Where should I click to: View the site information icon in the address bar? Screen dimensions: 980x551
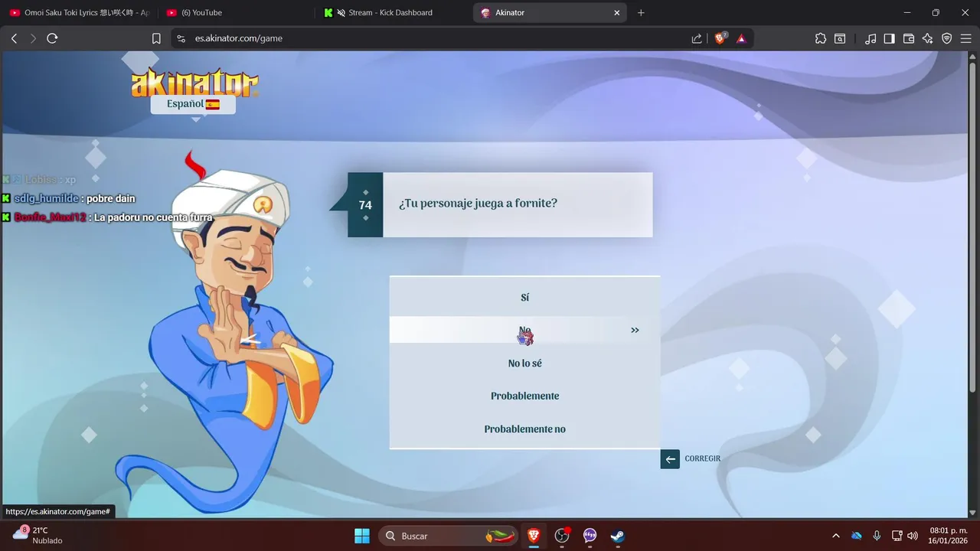tap(181, 38)
